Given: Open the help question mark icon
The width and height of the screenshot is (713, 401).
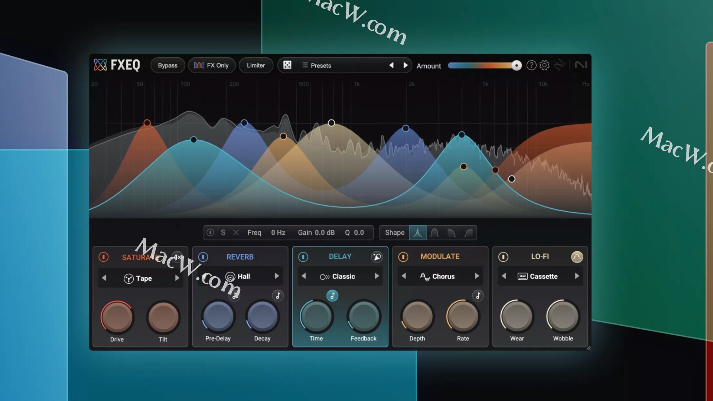Looking at the screenshot, I should click(531, 65).
